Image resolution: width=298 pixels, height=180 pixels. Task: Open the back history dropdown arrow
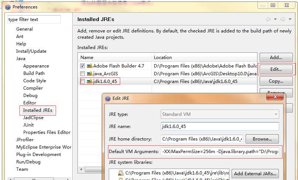pos(275,19)
